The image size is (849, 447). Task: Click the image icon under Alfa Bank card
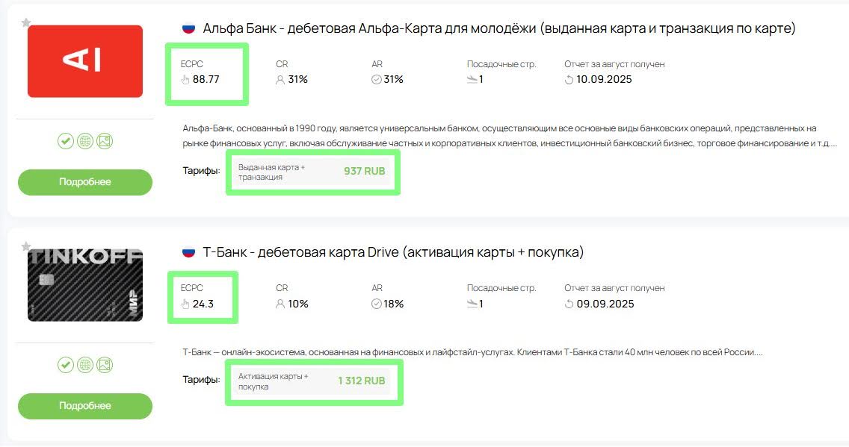(105, 141)
